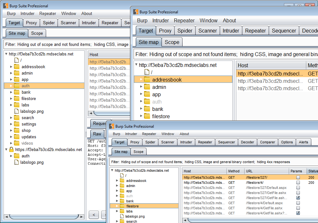Click the updates folder icon in the back-left window
Image resolution: width=318 pixels, height=223 pixels.
pyautogui.click(x=17, y=137)
